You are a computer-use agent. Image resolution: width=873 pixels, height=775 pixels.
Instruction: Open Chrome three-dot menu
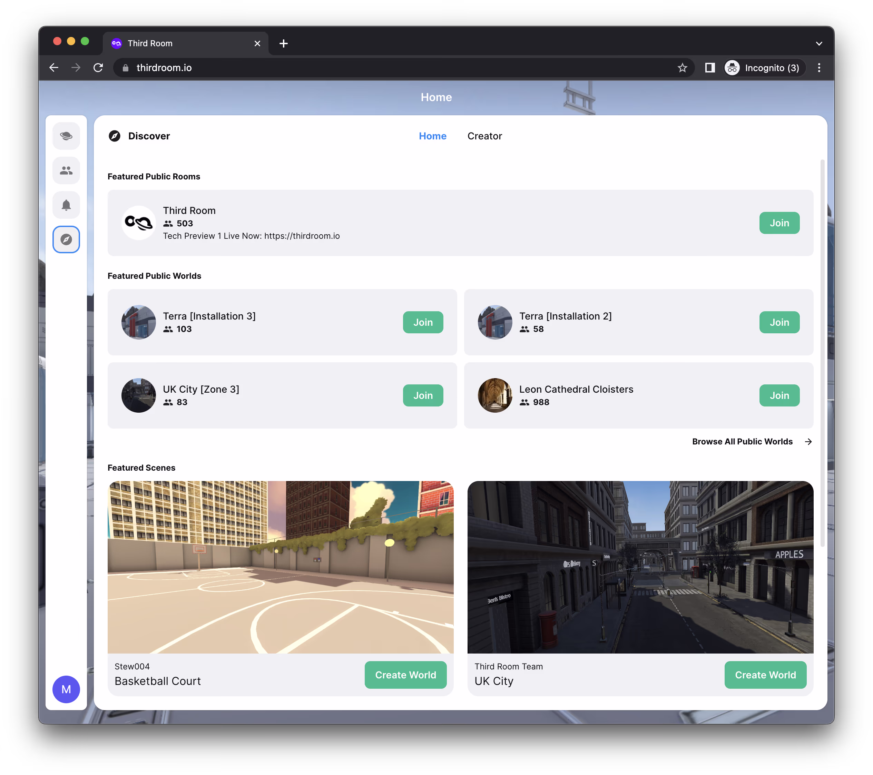pyautogui.click(x=819, y=68)
